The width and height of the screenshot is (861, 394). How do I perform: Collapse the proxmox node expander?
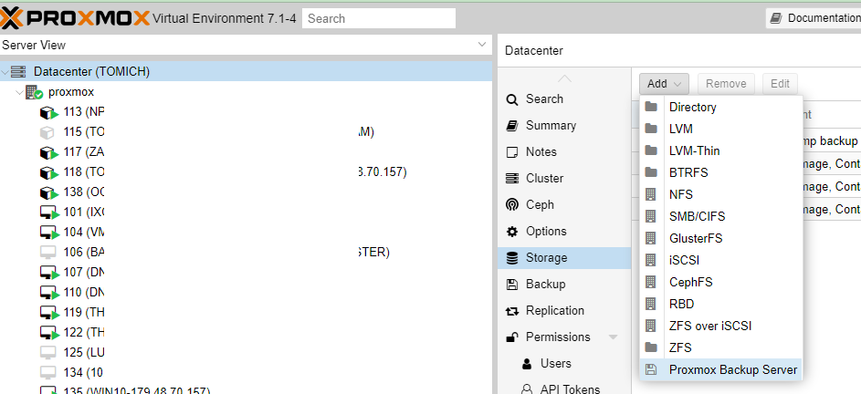tap(20, 92)
